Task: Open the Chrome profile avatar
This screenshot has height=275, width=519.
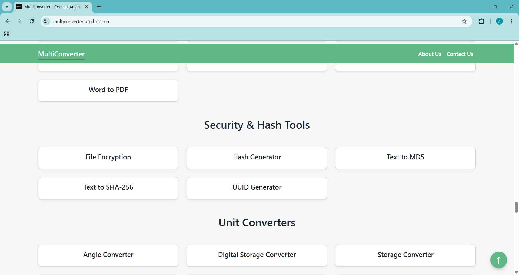Action: click(x=499, y=21)
